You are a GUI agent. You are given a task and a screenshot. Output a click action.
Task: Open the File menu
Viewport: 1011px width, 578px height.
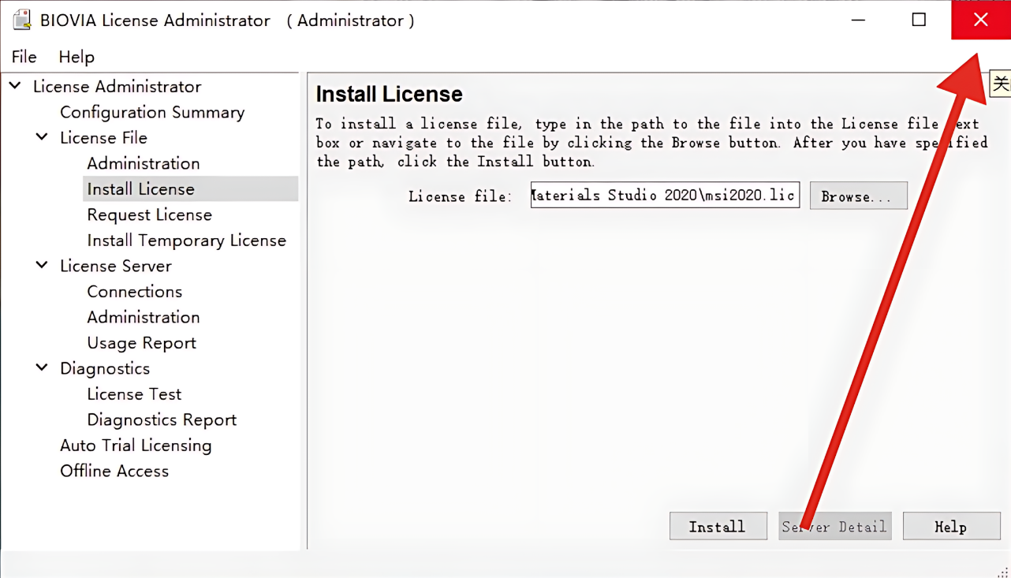24,57
